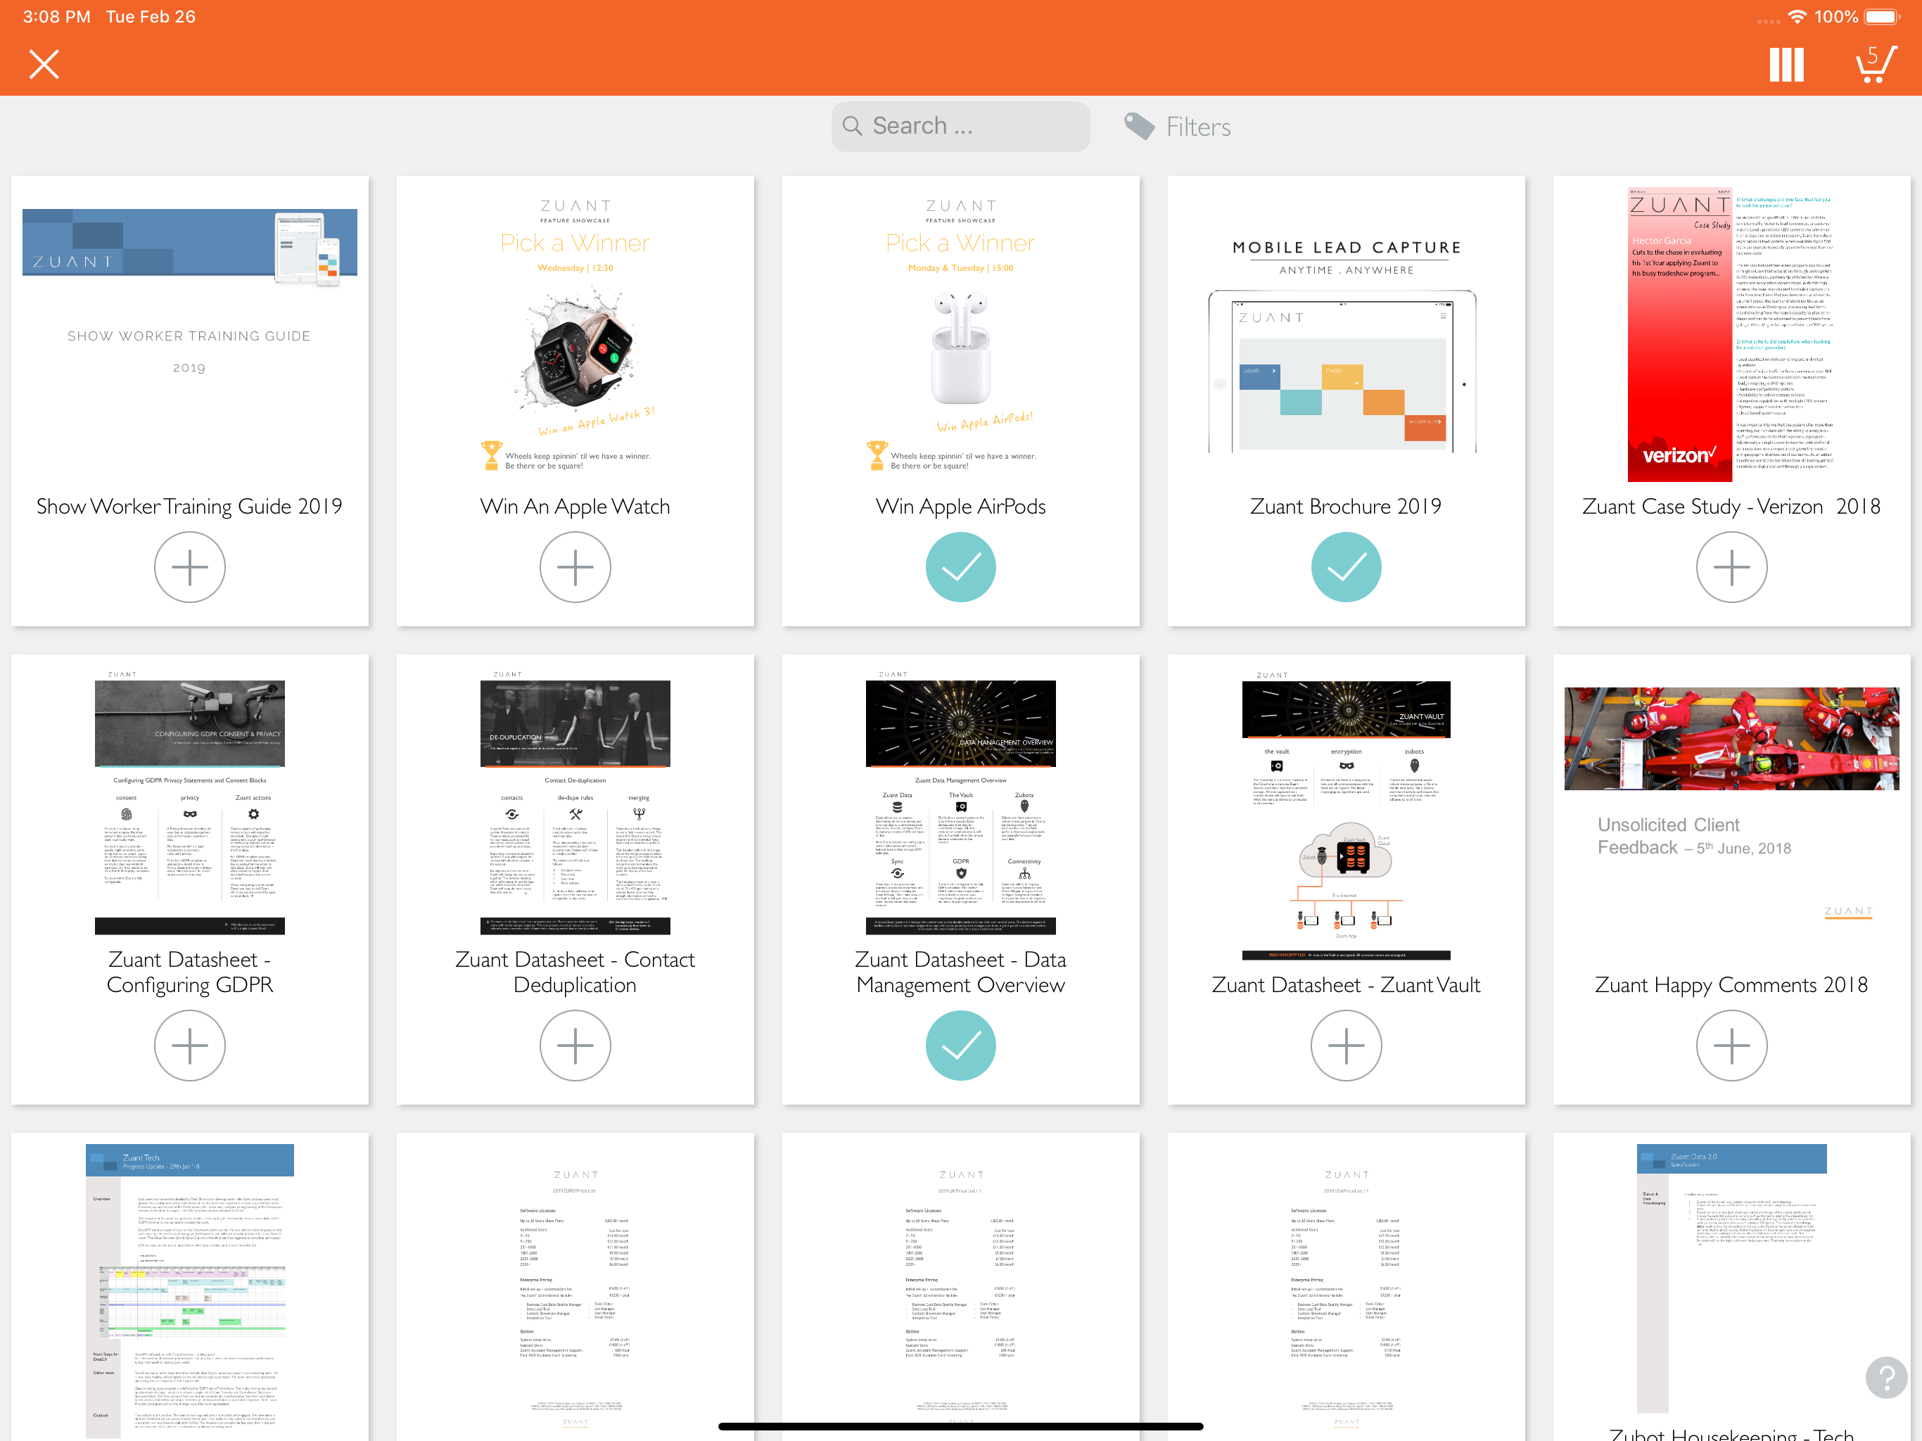Deselect Win Apple AirPods checkmark

coord(961,568)
